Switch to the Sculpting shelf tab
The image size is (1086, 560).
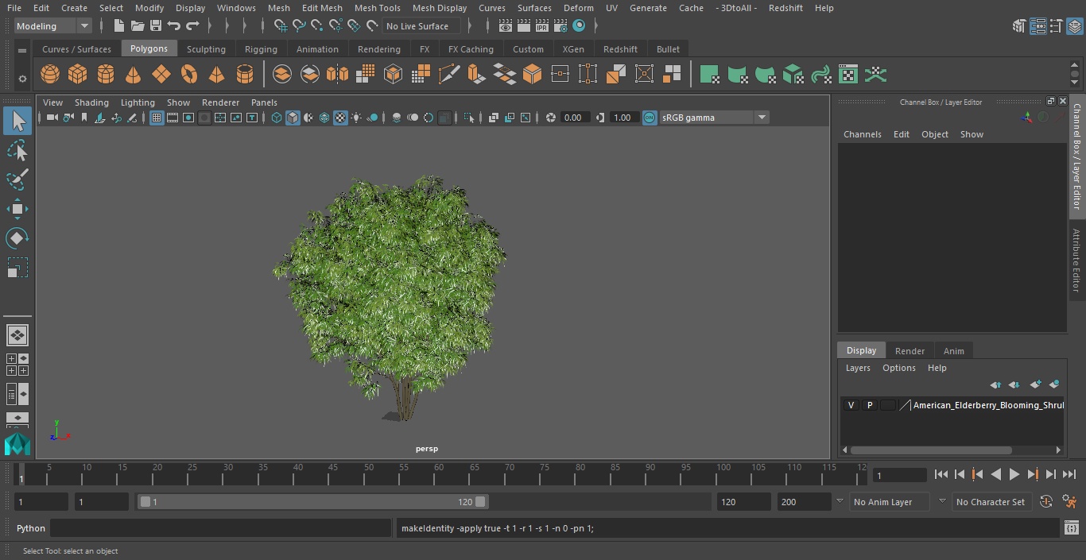point(206,49)
